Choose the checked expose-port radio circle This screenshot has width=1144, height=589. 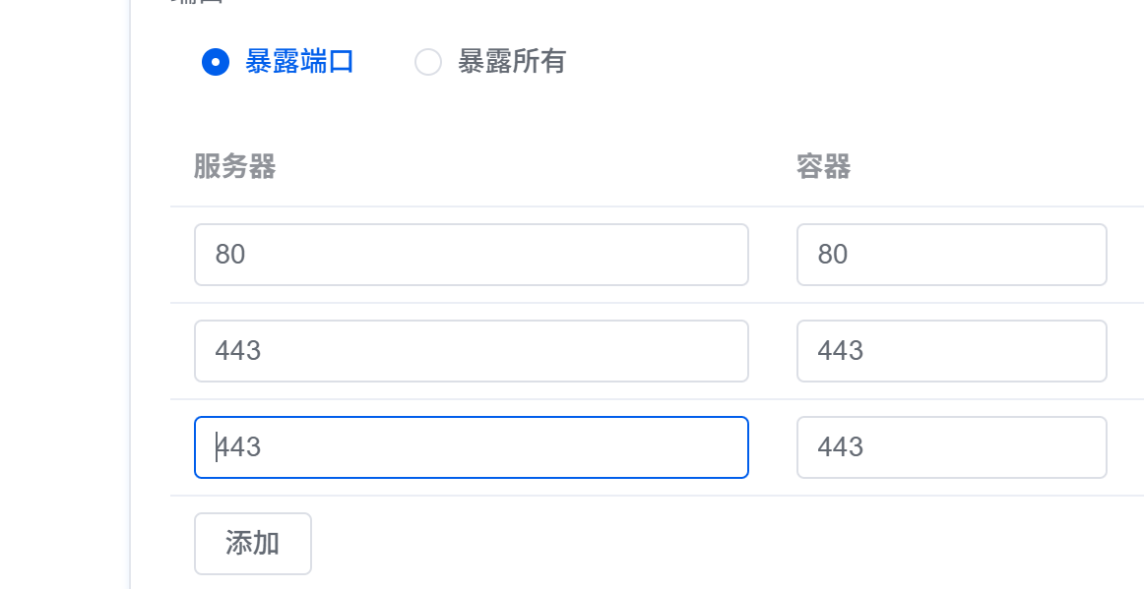216,62
